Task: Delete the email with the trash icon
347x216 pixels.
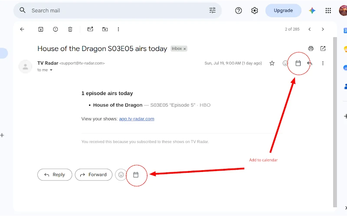Action: point(70,29)
